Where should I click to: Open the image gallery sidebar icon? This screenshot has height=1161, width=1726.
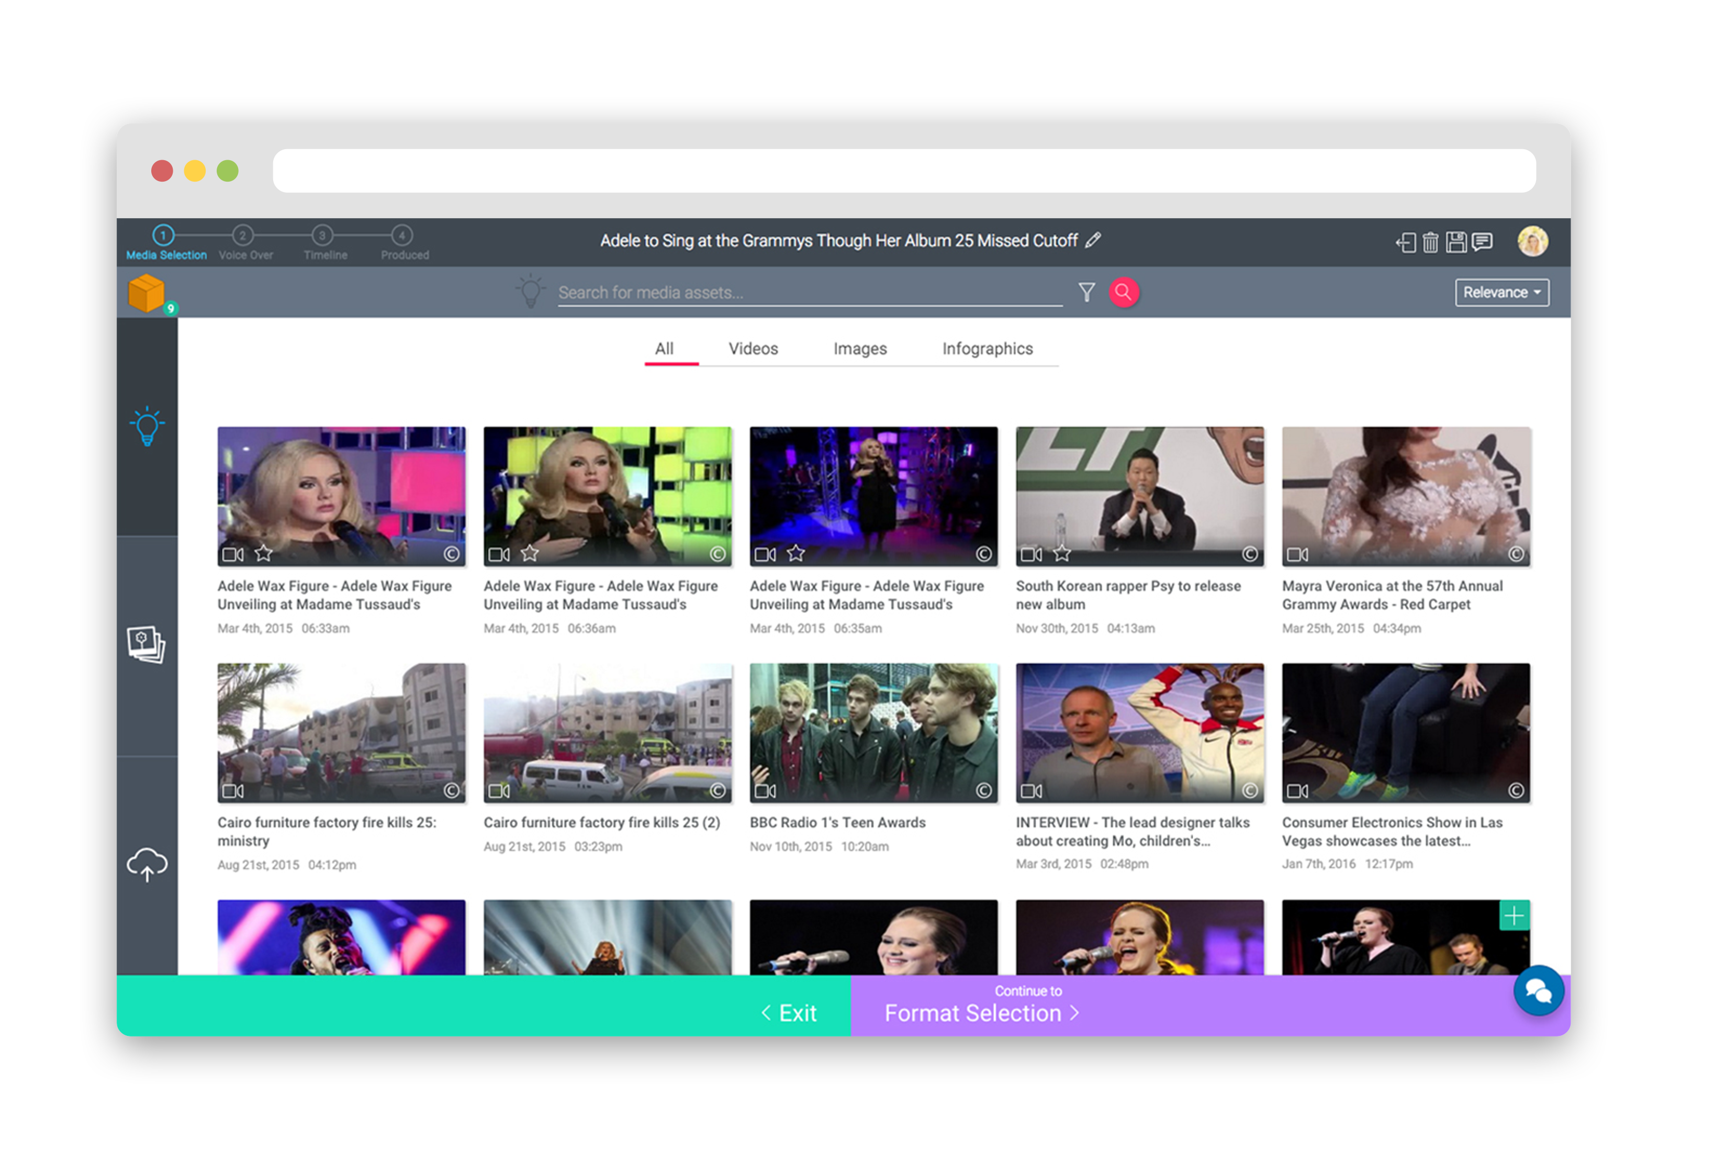(146, 644)
